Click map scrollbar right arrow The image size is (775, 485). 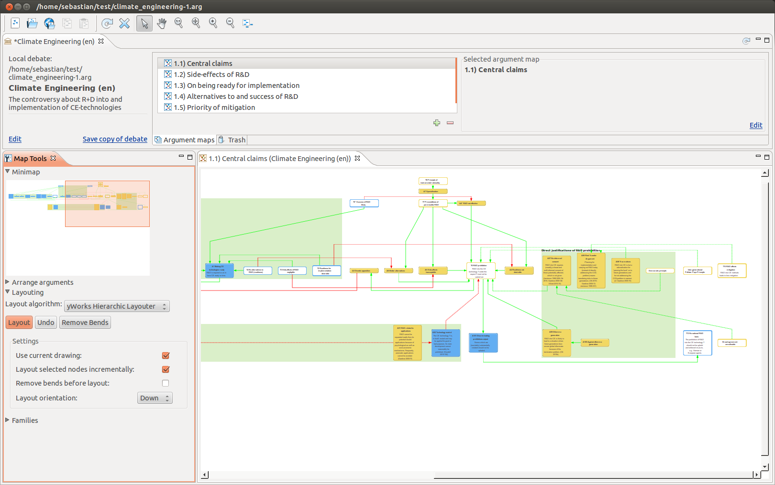click(756, 475)
